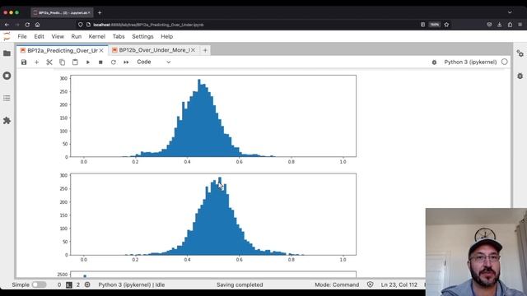Viewport: 527px width, 296px height.
Task: Switch to BP12b_Over_Under_More notebook tab
Action: tap(154, 50)
